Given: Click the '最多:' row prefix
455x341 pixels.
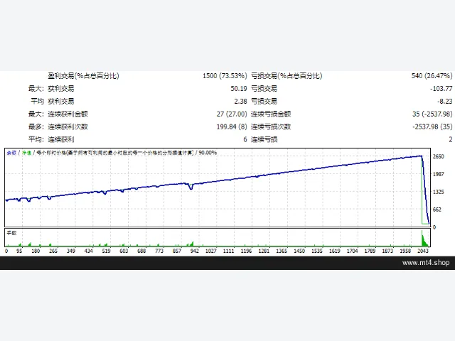Looking at the screenshot, I should [36, 126].
